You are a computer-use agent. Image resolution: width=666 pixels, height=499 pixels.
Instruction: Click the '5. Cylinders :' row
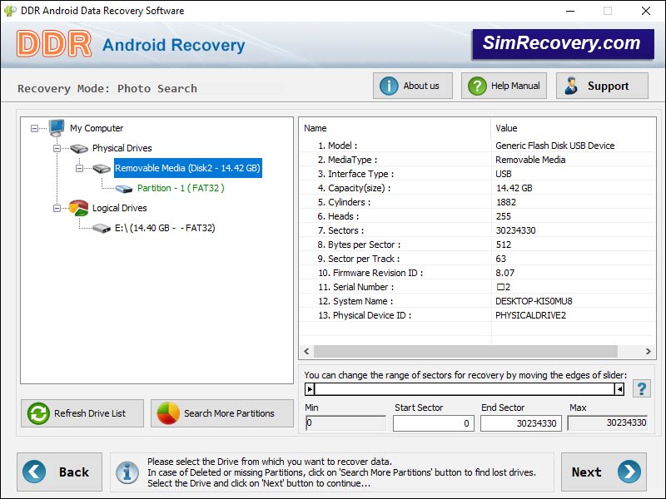(477, 202)
